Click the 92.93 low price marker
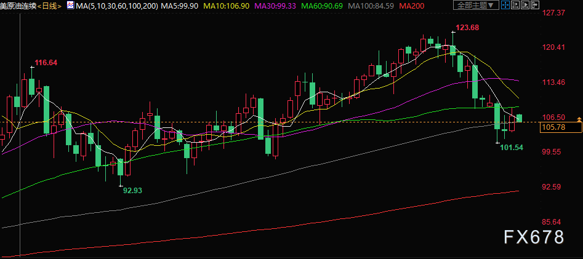Image resolution: width=583 pixels, height=259 pixels. coord(133,190)
